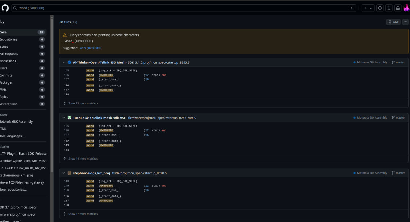Click the GitHub logo home icon
Image resolution: width=410 pixels, height=222 pixels.
(5, 8)
